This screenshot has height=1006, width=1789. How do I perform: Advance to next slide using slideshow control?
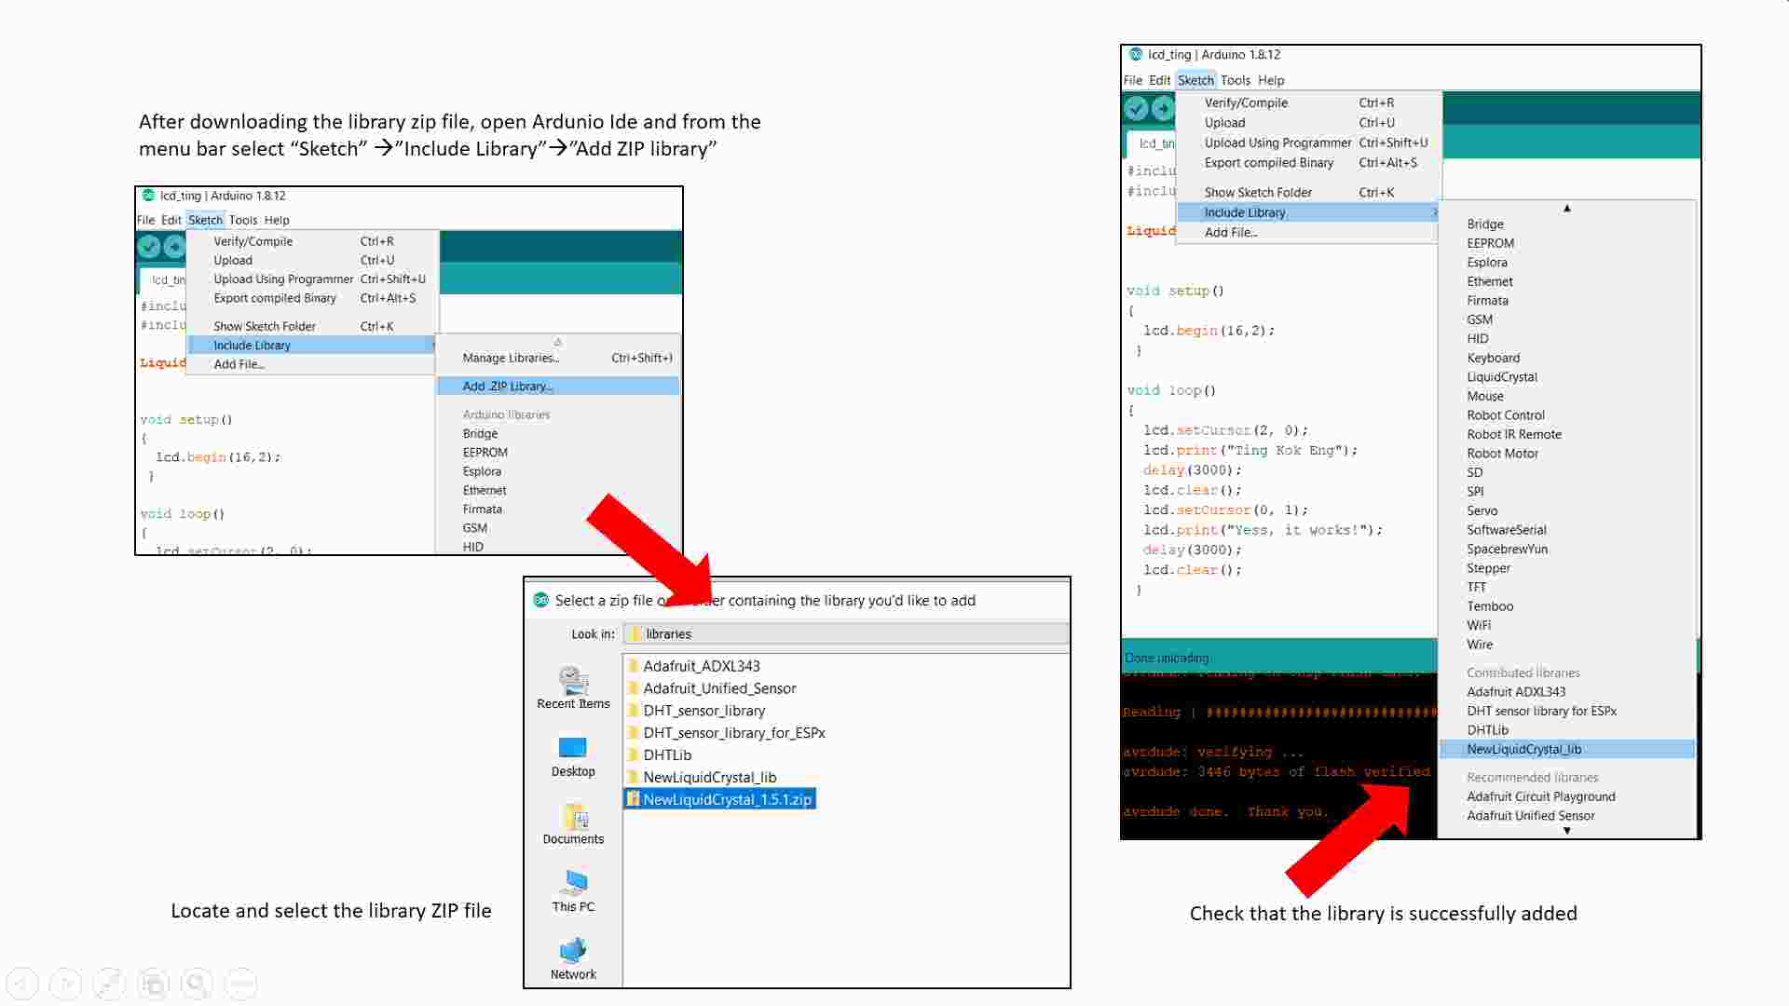[x=66, y=984]
